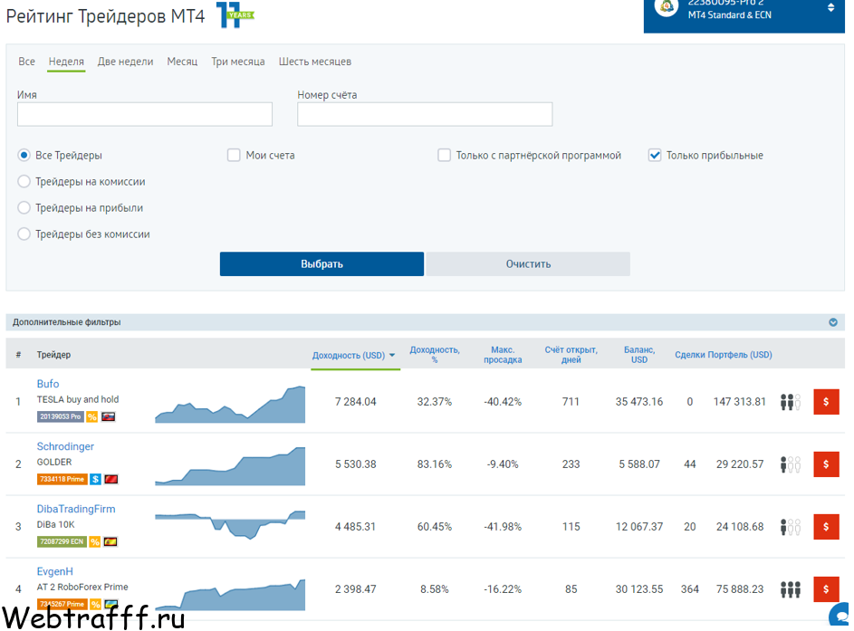
Task: Click the 'Выбрать' button
Action: pyautogui.click(x=321, y=264)
